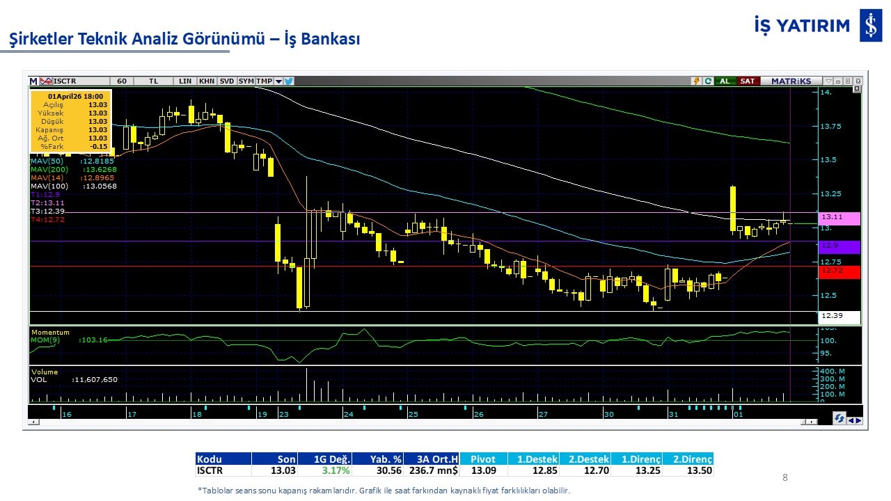Click the blue refresh icon at bottom right
This screenshot has width=891, height=501.
click(839, 418)
